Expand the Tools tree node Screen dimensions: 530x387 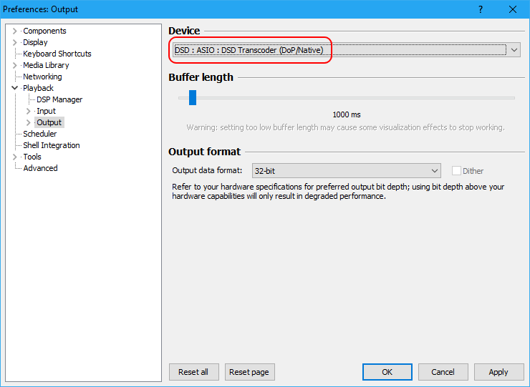[x=14, y=157]
